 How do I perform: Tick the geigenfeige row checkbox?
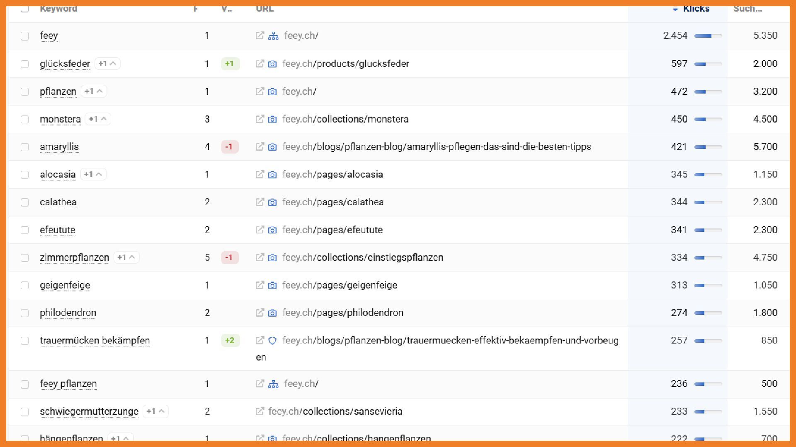pyautogui.click(x=25, y=286)
